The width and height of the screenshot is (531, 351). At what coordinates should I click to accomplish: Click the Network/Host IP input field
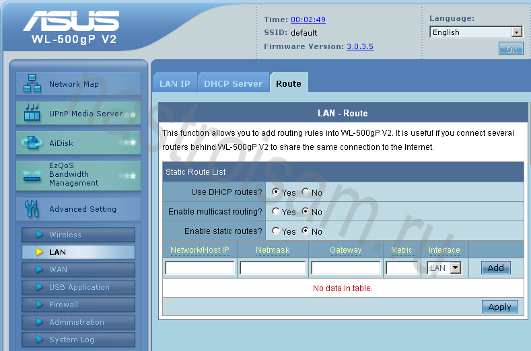(x=200, y=268)
